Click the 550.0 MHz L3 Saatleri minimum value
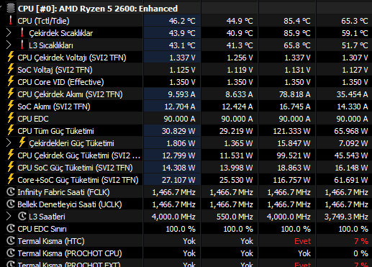The width and height of the screenshot is (372, 267). click(235, 217)
